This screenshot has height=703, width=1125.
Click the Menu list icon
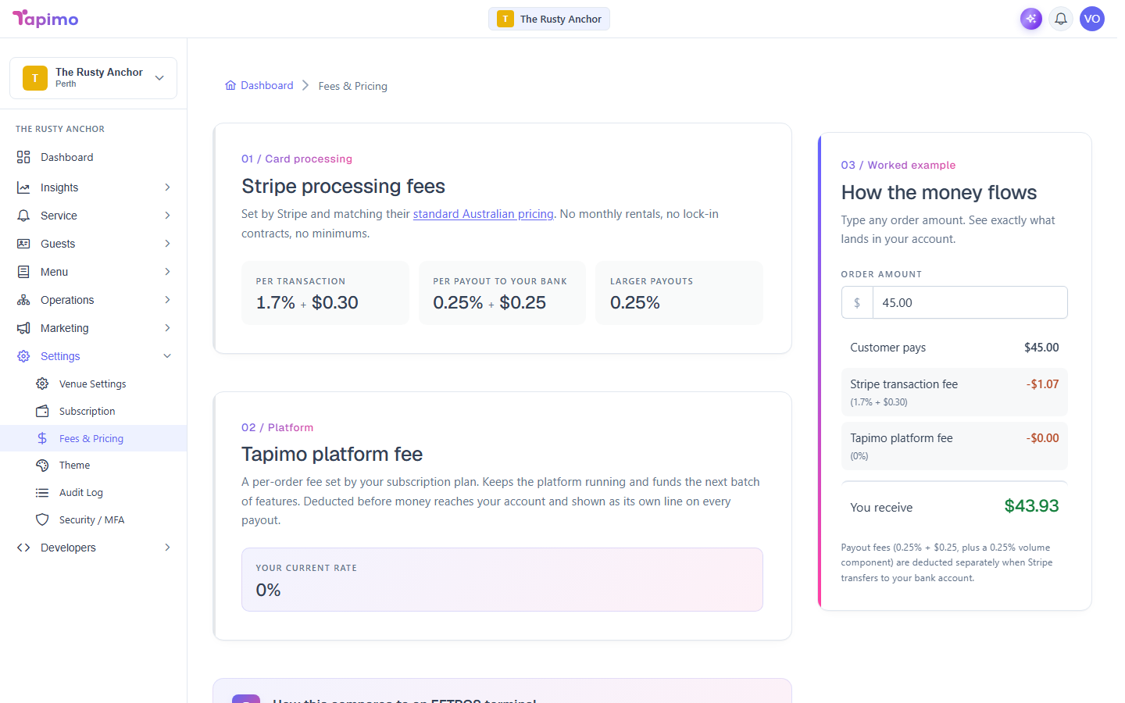point(23,272)
